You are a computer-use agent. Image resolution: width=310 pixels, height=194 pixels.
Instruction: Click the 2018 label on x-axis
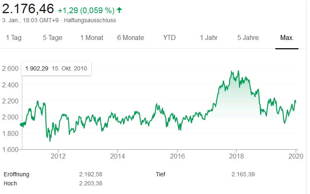(237, 156)
